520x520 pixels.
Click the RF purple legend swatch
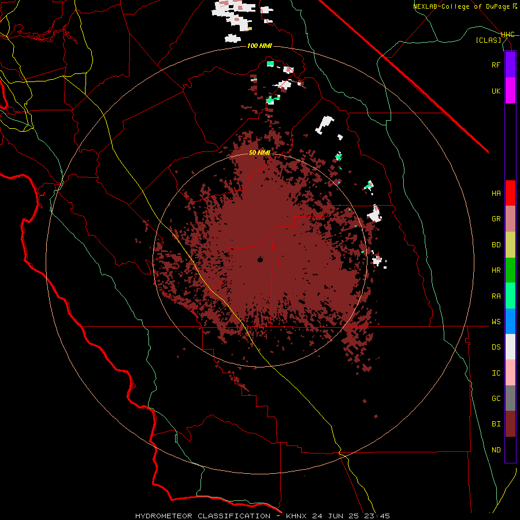(510, 65)
